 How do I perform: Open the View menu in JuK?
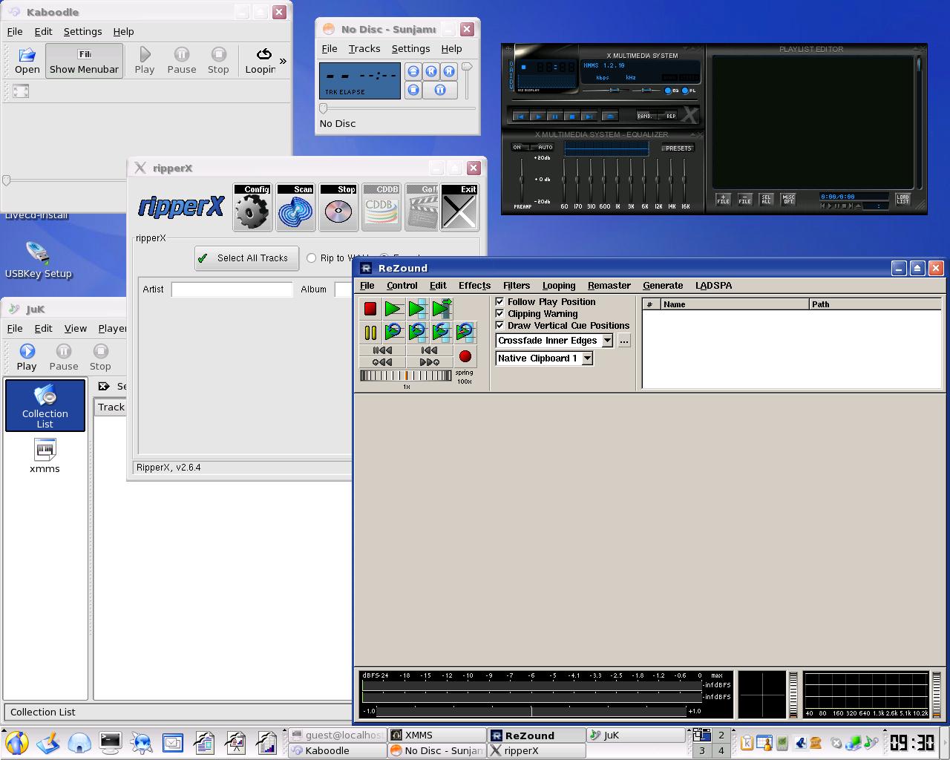76,329
